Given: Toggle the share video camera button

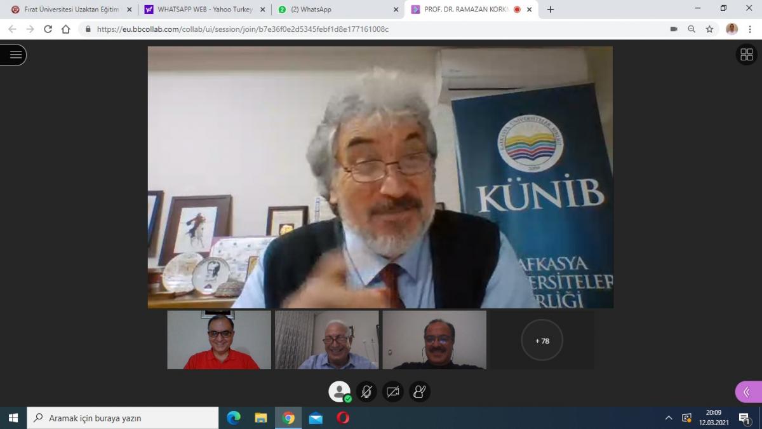Looking at the screenshot, I should pos(393,392).
